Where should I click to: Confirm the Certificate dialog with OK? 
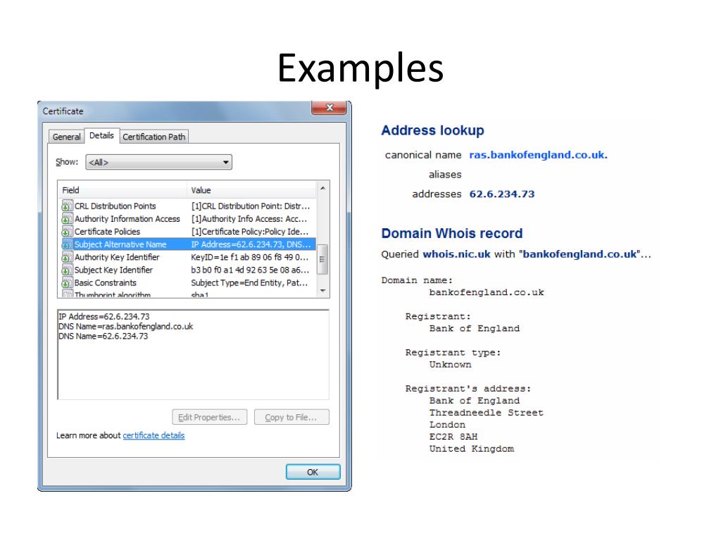click(313, 472)
